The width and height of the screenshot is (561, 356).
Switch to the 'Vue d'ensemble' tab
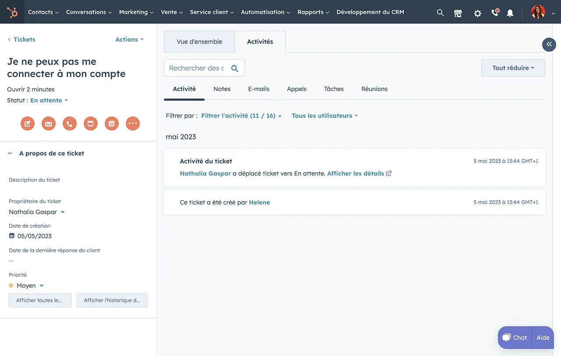tap(199, 42)
